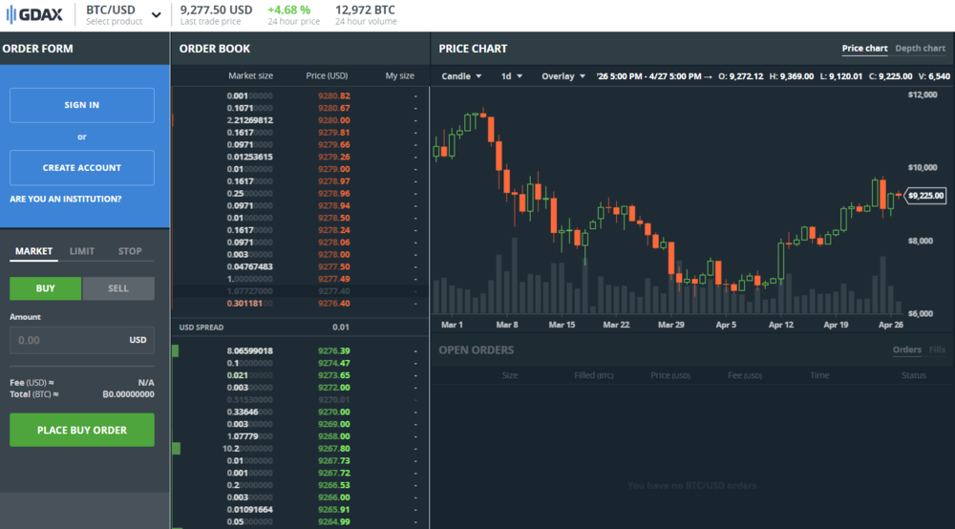Click bid price 9267.72 in order book

[x=333, y=473]
